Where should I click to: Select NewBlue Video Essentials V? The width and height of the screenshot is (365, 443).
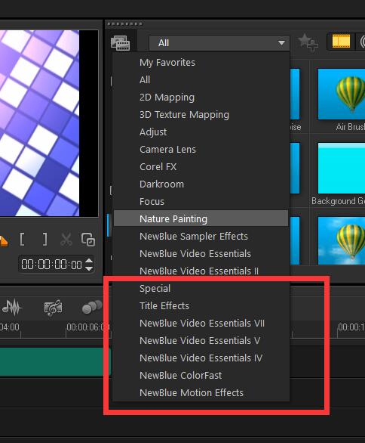coord(200,341)
